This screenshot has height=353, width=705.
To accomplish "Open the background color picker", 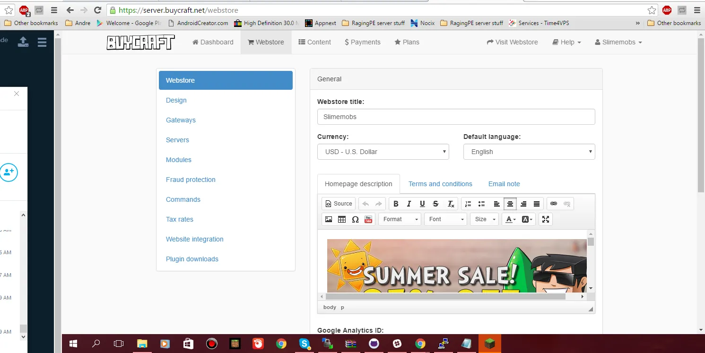I will coord(527,219).
